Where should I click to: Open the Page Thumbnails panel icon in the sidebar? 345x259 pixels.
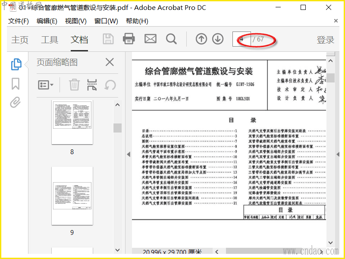[16, 64]
